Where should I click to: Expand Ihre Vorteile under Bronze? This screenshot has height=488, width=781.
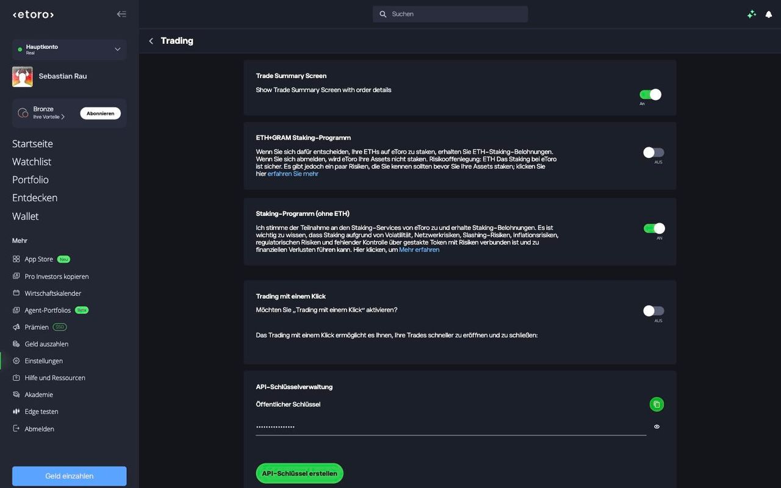click(49, 117)
